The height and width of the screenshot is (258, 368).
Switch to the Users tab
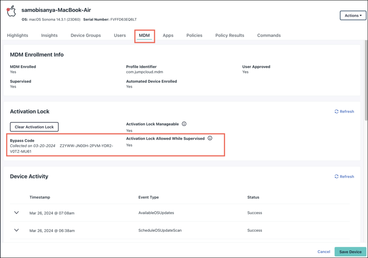(120, 35)
